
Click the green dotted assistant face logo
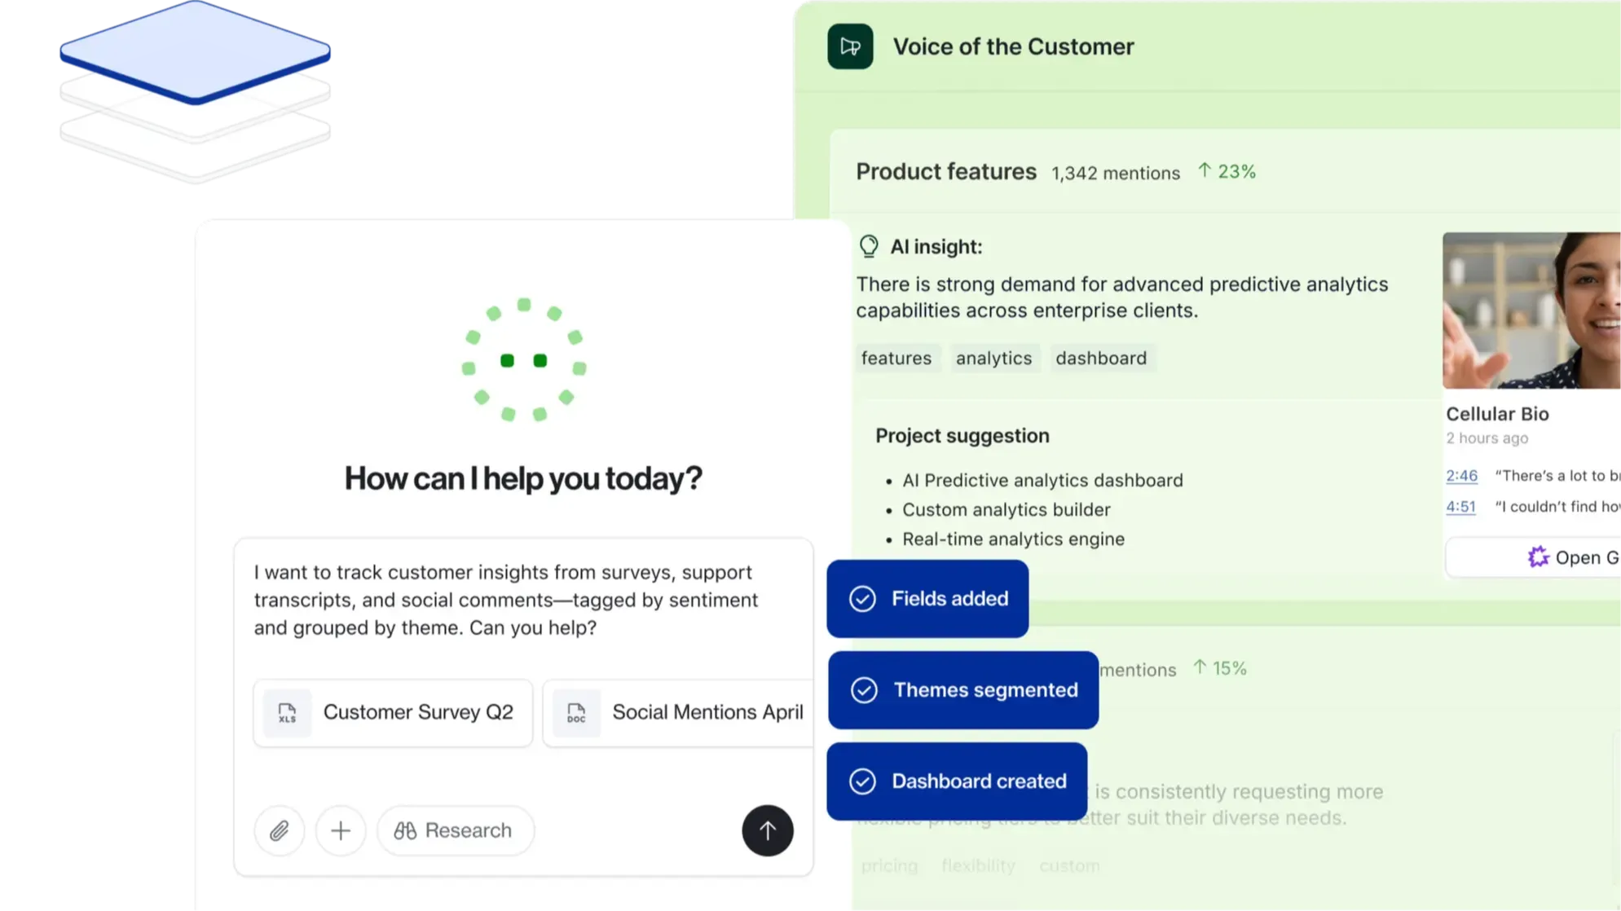click(x=524, y=359)
